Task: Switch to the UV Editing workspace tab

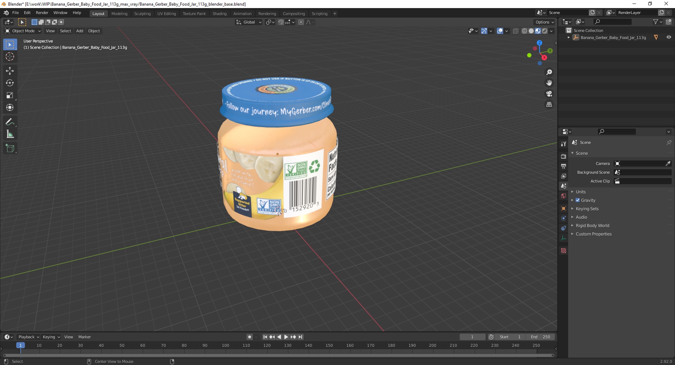Action: pyautogui.click(x=167, y=14)
